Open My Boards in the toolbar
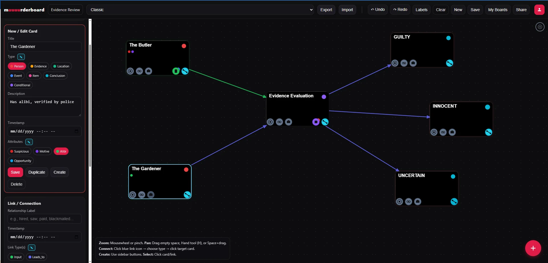 tap(498, 10)
